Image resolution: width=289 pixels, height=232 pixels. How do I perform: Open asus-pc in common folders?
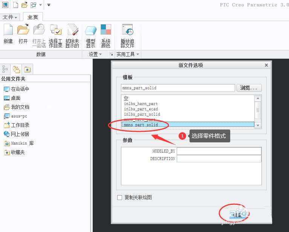(x=15, y=116)
